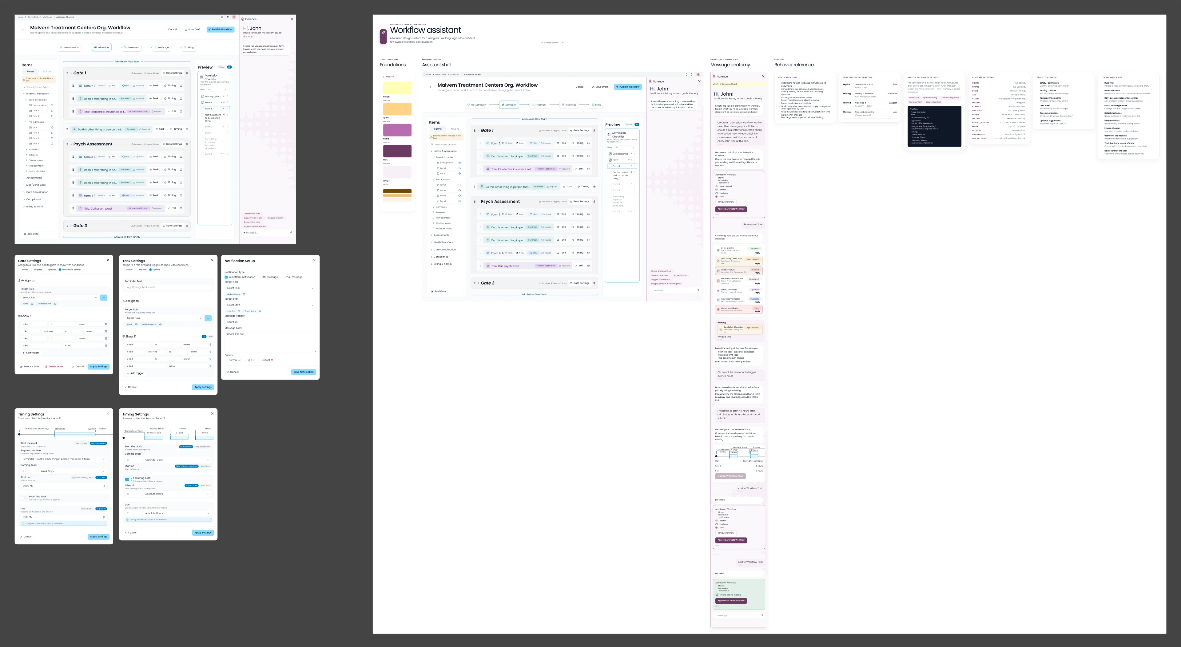The width and height of the screenshot is (1181, 647).
Task: Delete the Psych Assessment gate in Assistant shell
Action: [x=594, y=202]
